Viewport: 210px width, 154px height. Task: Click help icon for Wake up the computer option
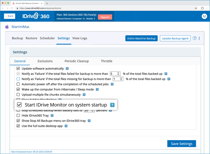97,89
